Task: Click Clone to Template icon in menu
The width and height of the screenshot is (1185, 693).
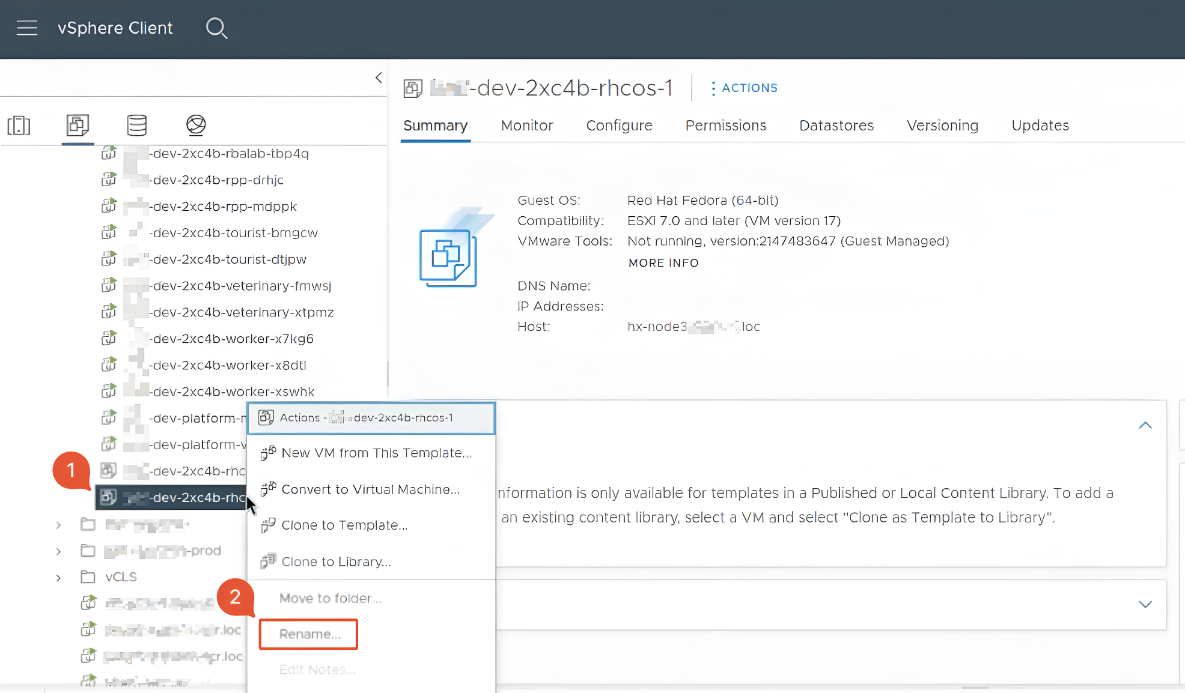Action: coord(268,525)
